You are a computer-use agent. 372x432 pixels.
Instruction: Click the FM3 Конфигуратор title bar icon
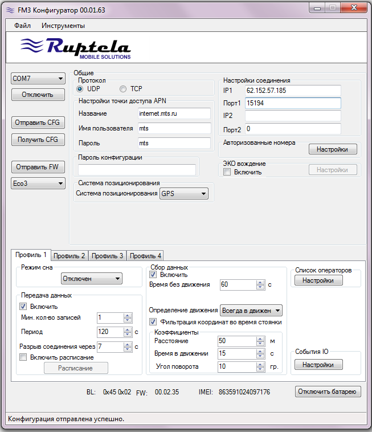[10, 10]
